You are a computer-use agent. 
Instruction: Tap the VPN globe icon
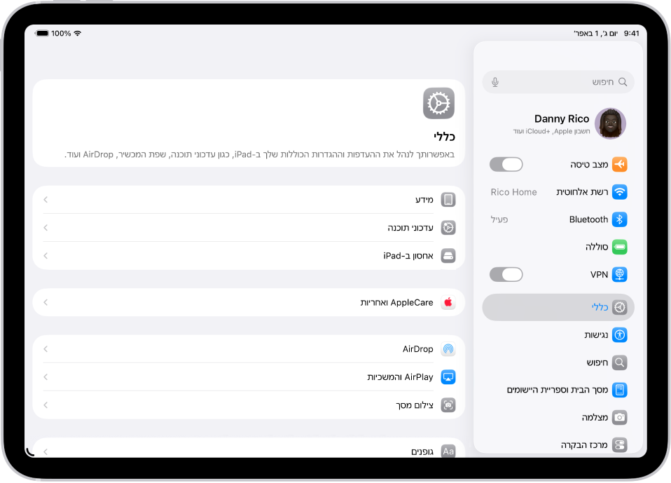click(619, 275)
